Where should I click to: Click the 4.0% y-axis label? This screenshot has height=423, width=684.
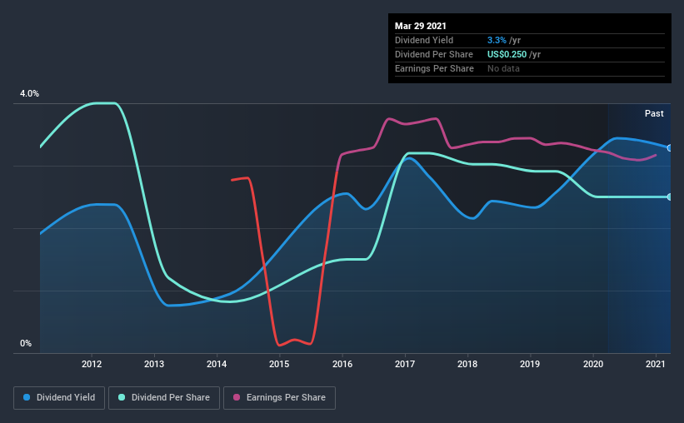coord(29,93)
